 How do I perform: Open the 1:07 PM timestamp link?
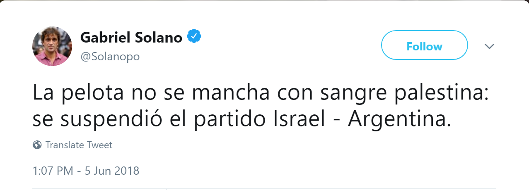coord(53,171)
